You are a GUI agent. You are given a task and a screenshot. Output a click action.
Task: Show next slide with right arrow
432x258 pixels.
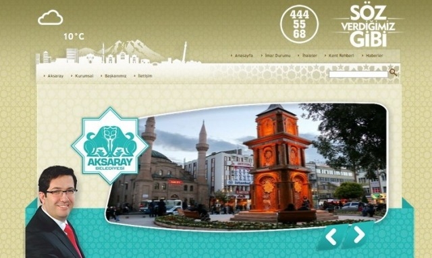[359, 234]
